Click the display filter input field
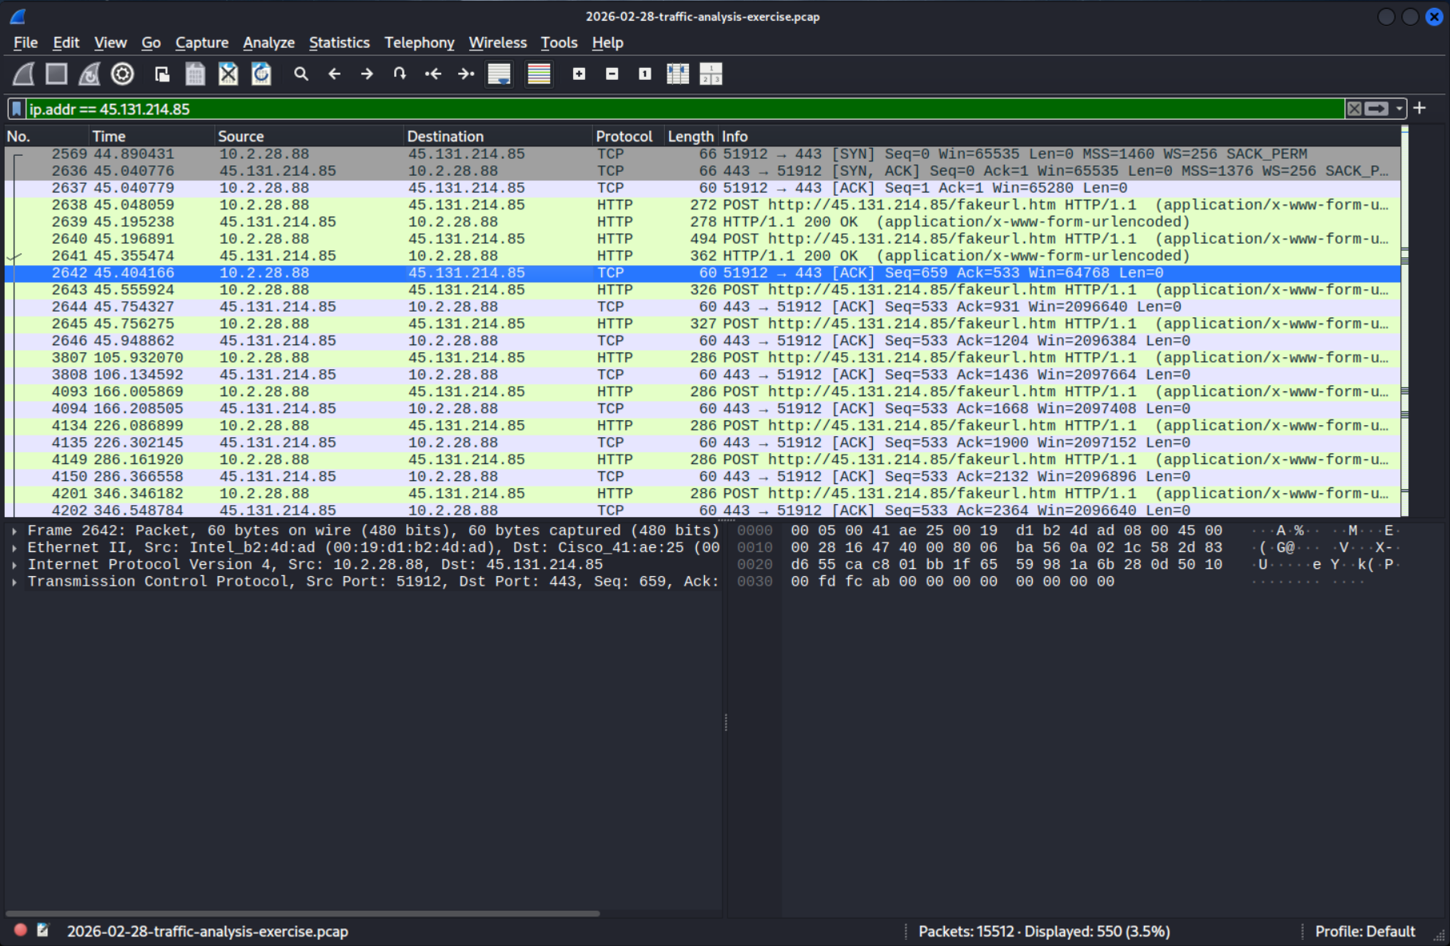The image size is (1450, 946). tap(685, 109)
